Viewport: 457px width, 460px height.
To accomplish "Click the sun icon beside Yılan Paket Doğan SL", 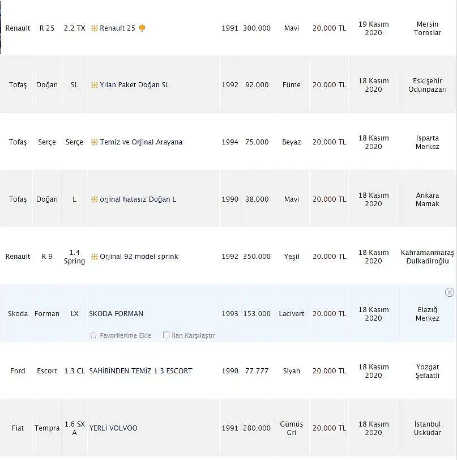I will coord(94,85).
